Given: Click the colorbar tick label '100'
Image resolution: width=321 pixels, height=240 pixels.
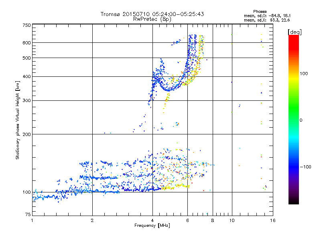Looking at the screenshot, I should (x=304, y=74).
